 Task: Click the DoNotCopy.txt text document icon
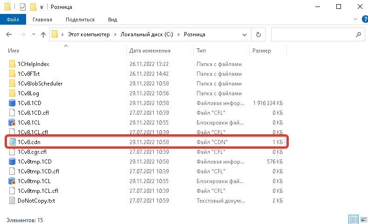(12, 201)
